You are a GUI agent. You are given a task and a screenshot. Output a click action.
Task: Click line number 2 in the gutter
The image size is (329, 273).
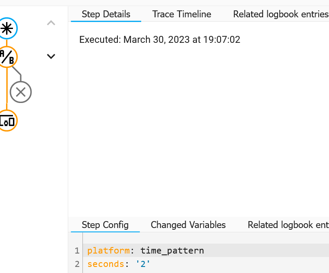(x=77, y=264)
